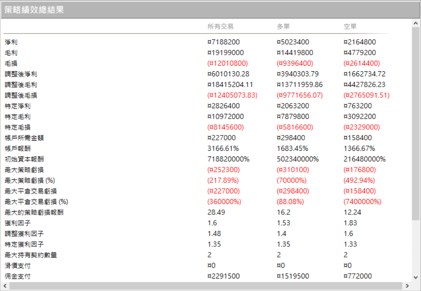Select the net profit value ¤7188200
Viewport: 421px width, 291px height.
223,42
